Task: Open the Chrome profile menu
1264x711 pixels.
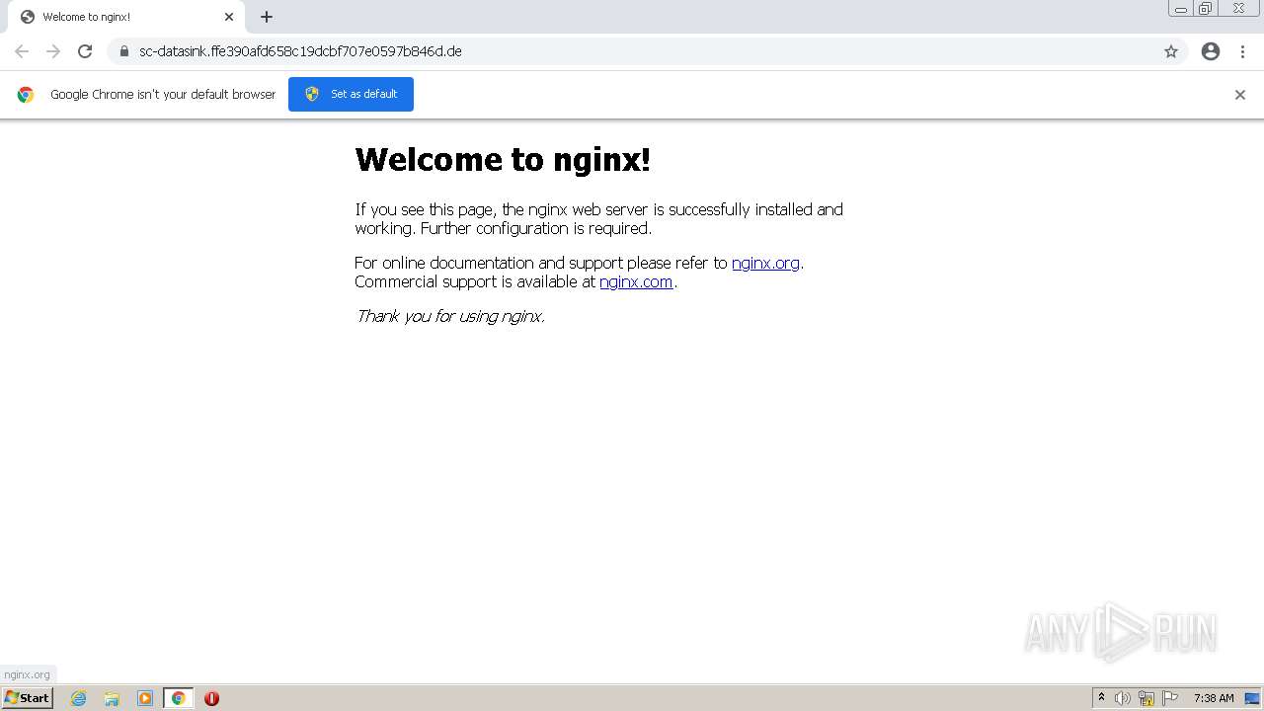Action: [1211, 51]
